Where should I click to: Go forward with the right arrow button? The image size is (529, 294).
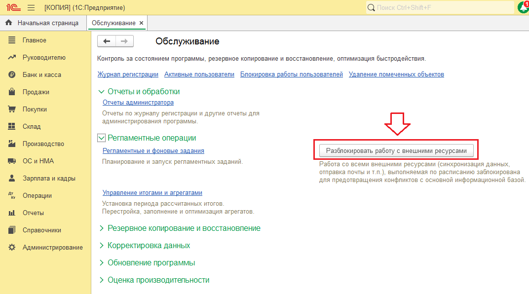(x=124, y=41)
